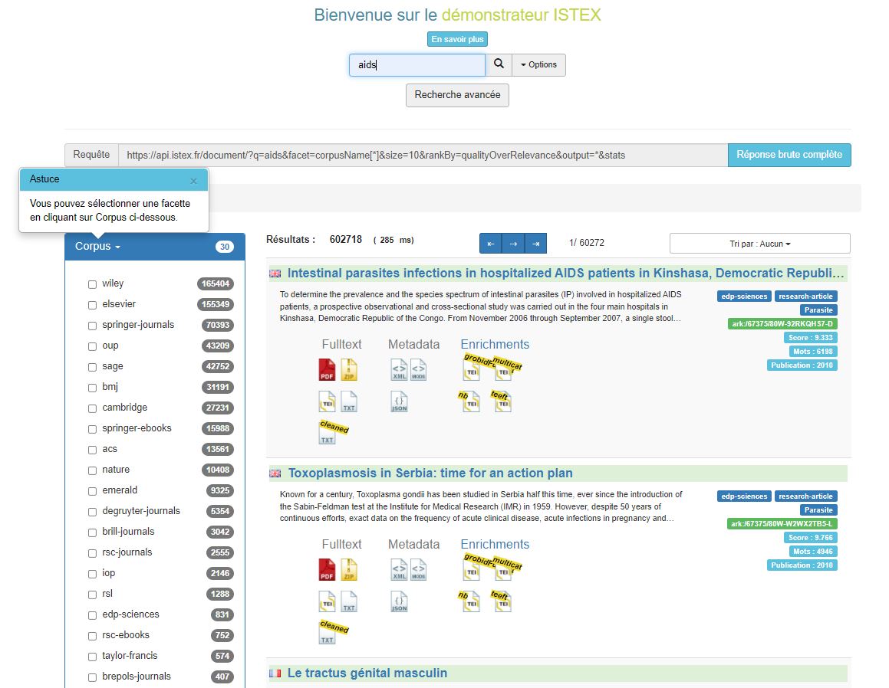Go to the first results page
The height and width of the screenshot is (688, 889).
(490, 244)
